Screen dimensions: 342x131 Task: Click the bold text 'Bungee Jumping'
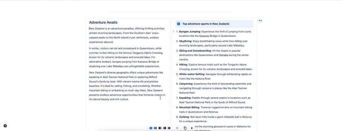(x=190, y=32)
